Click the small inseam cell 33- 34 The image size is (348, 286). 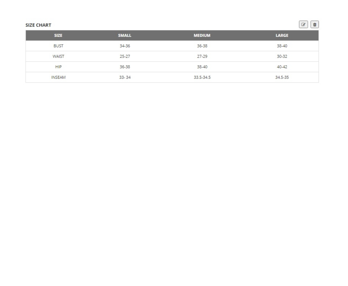pyautogui.click(x=125, y=77)
